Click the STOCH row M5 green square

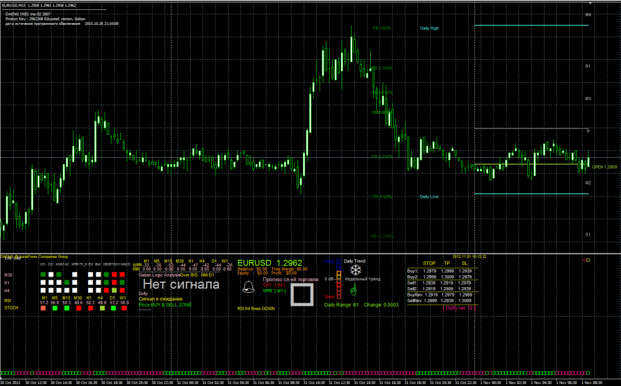pos(55,308)
